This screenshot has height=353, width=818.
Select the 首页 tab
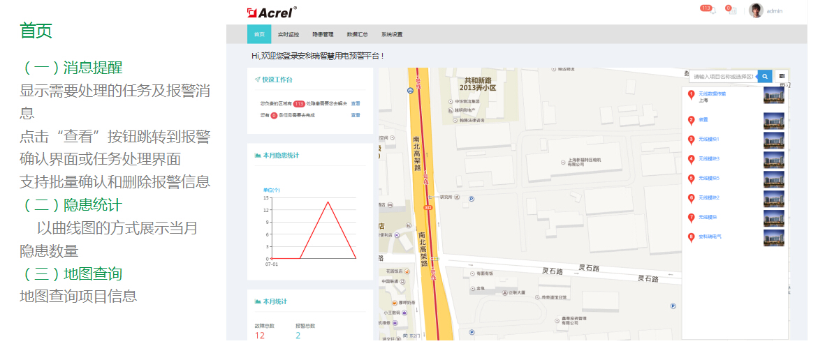click(x=259, y=34)
